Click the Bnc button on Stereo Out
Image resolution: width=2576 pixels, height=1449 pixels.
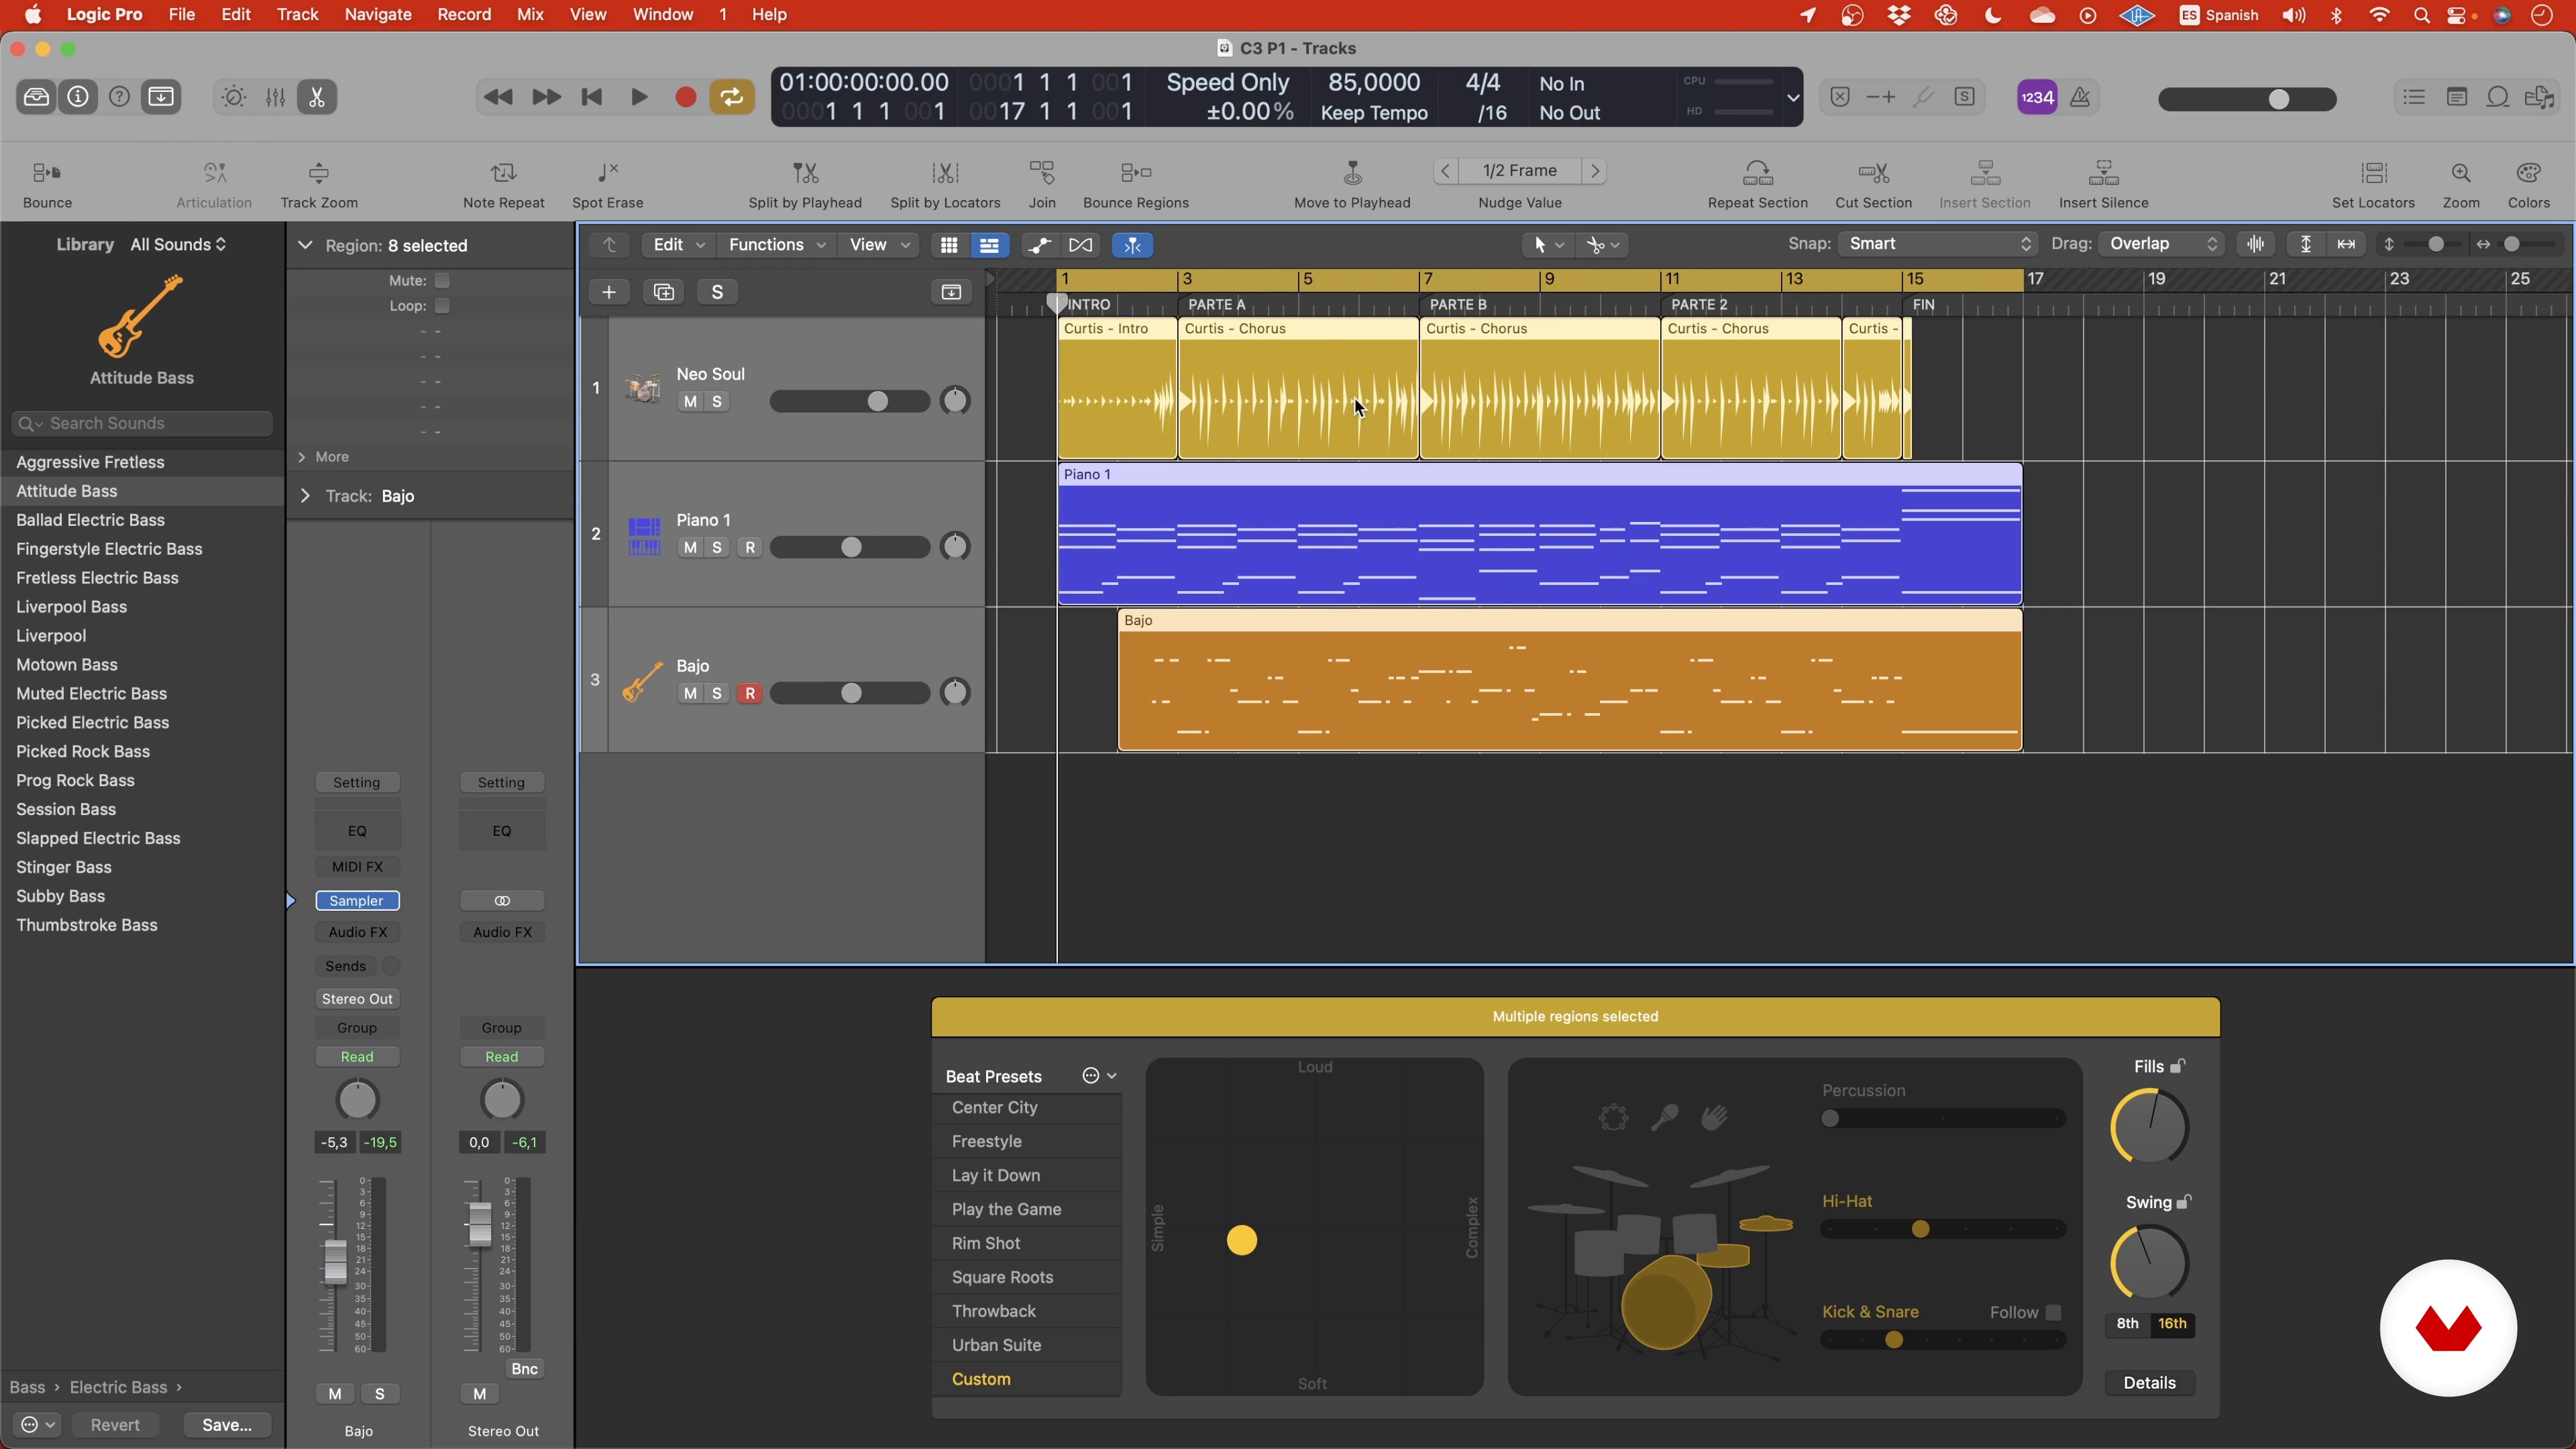click(x=524, y=1370)
